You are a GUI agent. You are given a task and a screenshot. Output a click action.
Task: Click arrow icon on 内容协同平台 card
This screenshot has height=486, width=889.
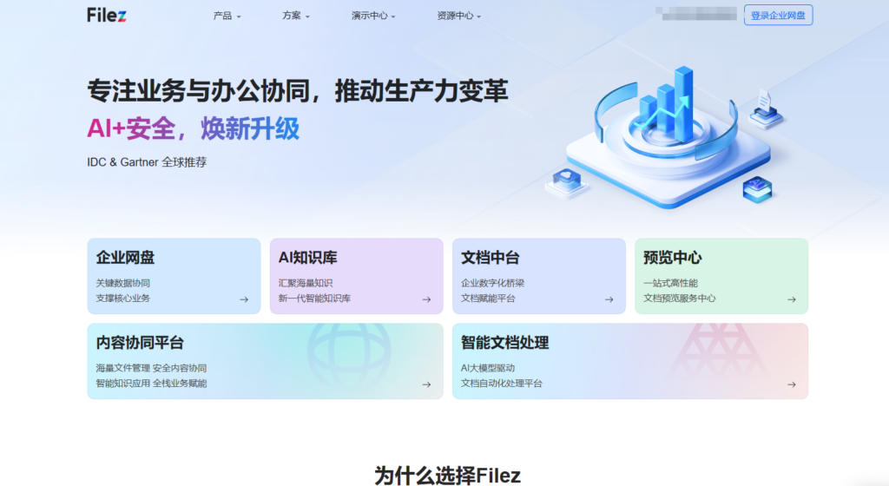[x=426, y=384]
